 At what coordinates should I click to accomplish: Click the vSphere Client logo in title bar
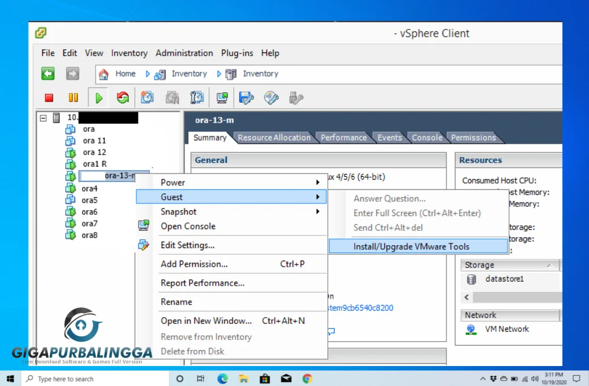click(x=40, y=33)
